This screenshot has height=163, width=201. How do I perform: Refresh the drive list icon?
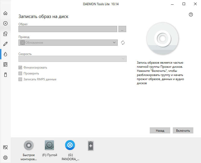123,43
